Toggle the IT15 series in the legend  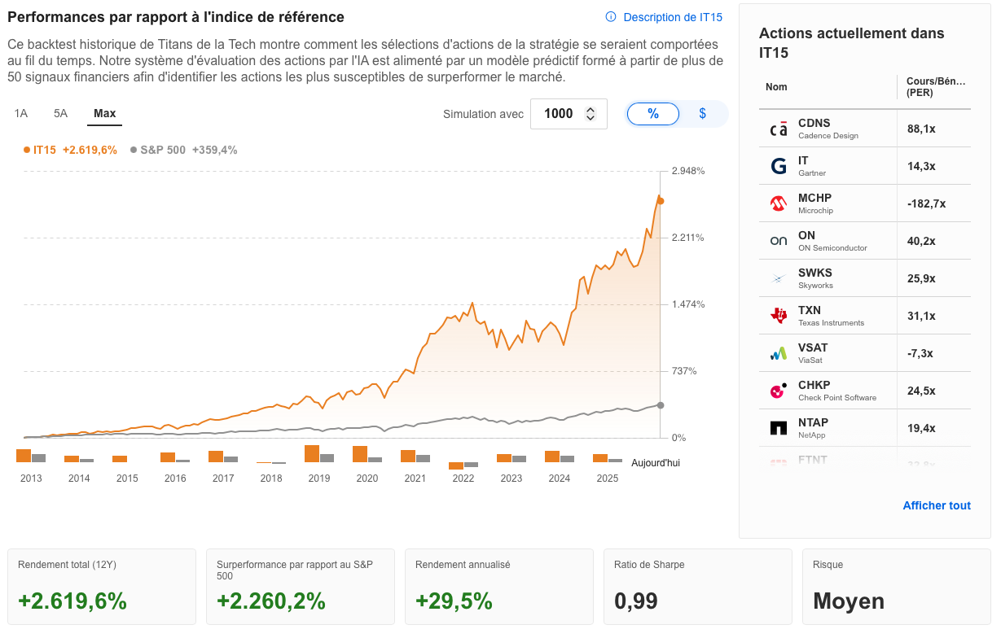point(70,150)
